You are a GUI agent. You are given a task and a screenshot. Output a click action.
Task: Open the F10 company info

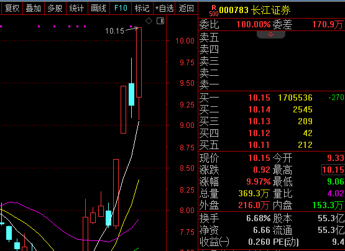(121, 8)
